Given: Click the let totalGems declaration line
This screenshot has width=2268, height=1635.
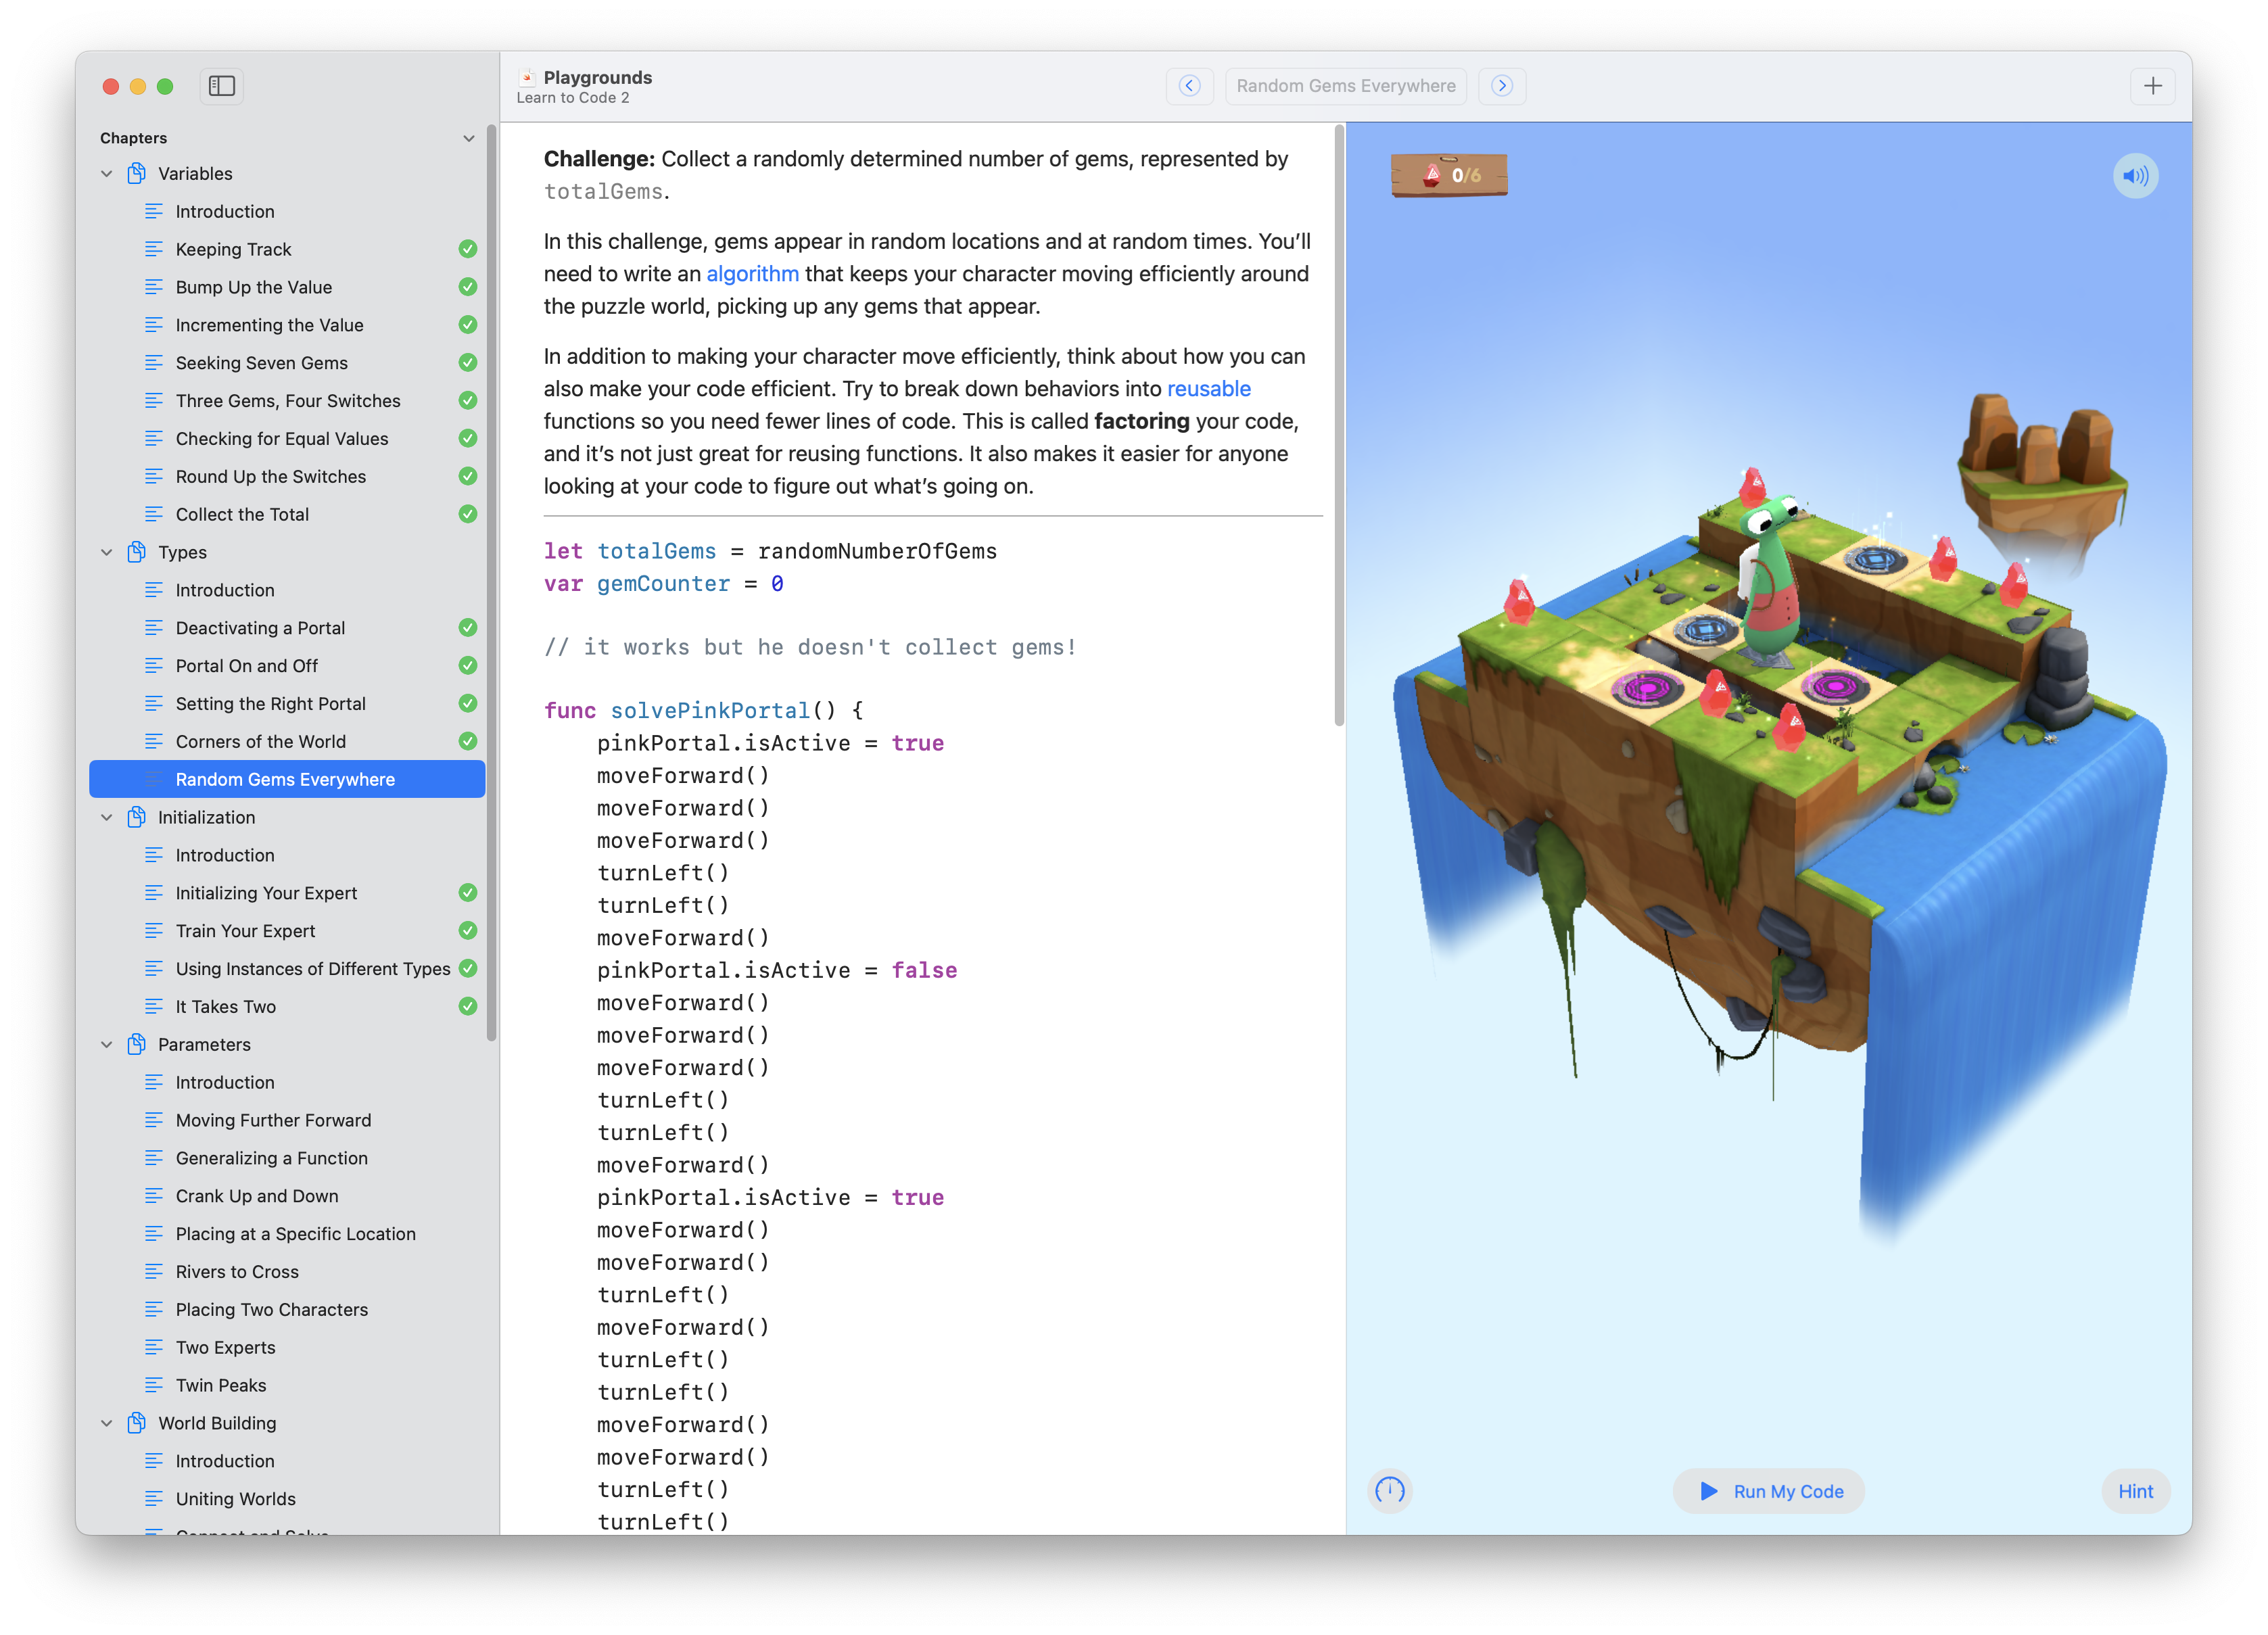Looking at the screenshot, I should coord(770,551).
